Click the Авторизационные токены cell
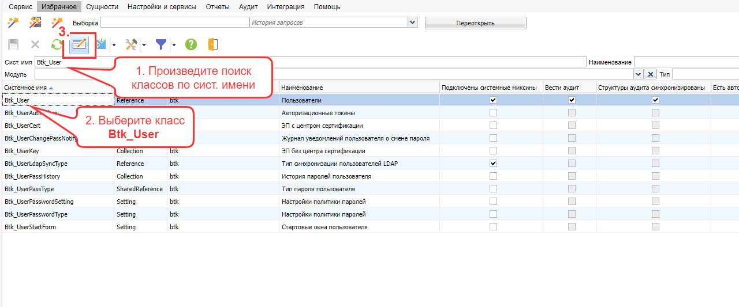Viewport: 739px width, 307px height. 359,113
